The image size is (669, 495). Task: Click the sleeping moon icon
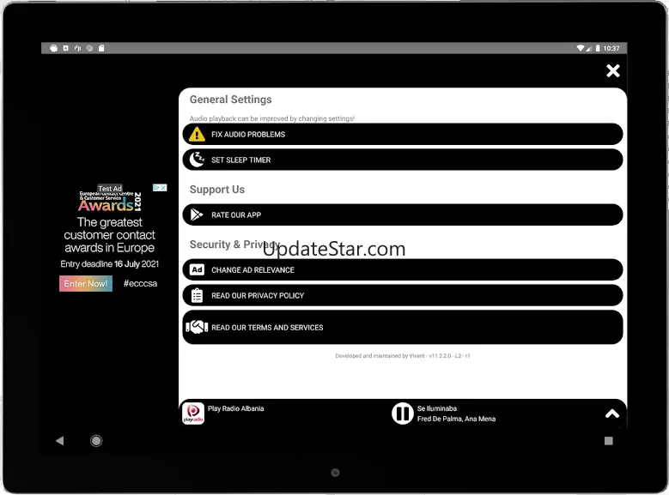coord(197,160)
